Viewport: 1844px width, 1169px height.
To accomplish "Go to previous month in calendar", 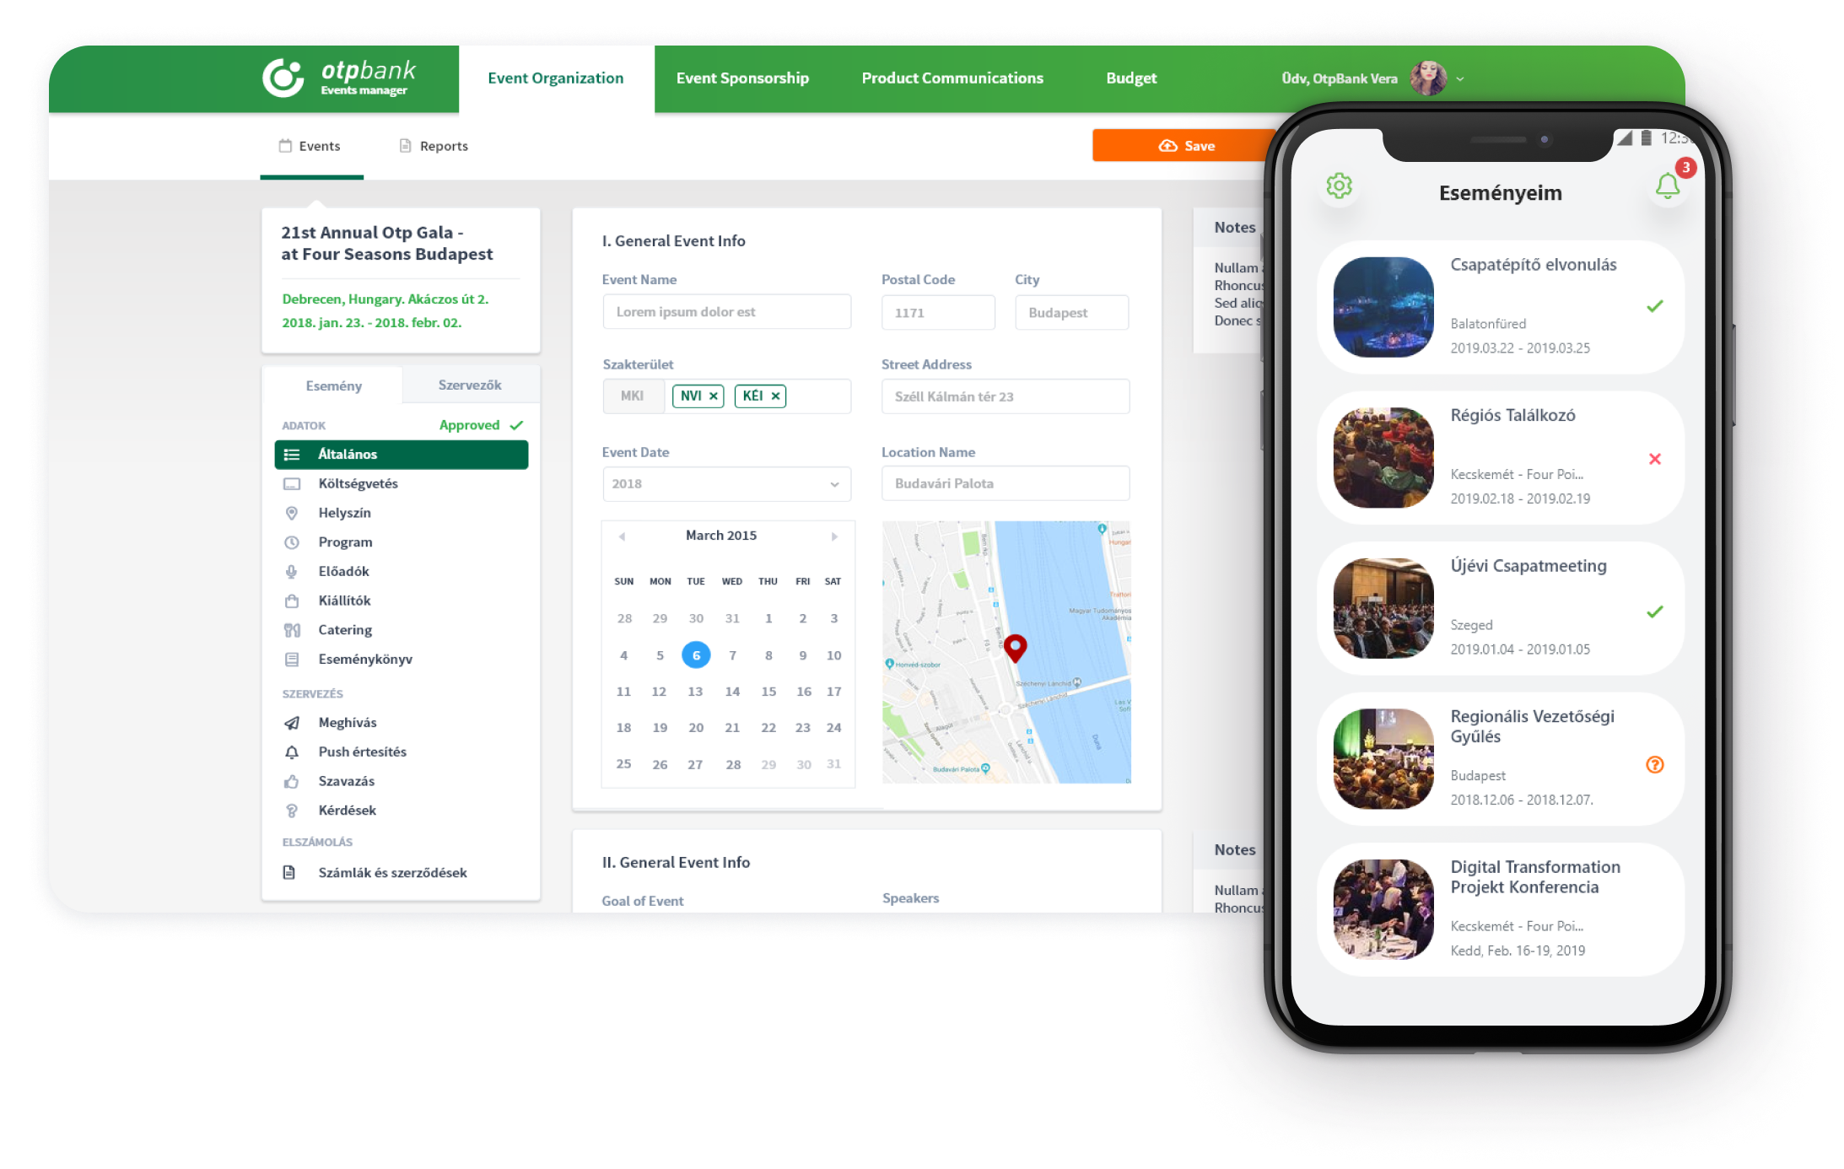I will click(x=622, y=536).
